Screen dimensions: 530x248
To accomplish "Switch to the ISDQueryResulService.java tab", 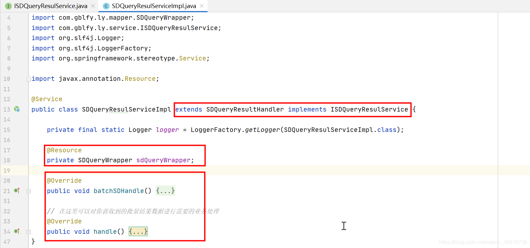I will (51, 6).
